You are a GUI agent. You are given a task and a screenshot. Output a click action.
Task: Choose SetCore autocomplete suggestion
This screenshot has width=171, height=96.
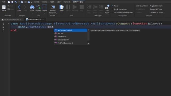point(71,33)
